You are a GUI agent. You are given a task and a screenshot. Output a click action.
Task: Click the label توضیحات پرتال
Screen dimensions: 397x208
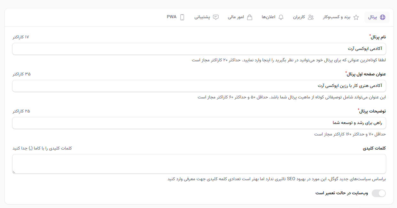(372, 111)
